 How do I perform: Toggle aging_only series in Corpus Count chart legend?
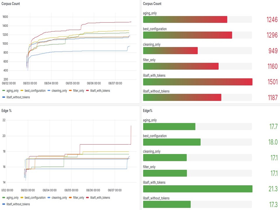pos(12,91)
